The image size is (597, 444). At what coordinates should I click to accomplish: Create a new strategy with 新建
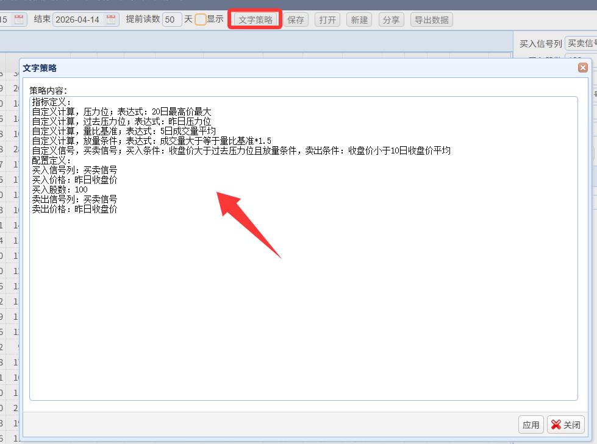tap(359, 19)
